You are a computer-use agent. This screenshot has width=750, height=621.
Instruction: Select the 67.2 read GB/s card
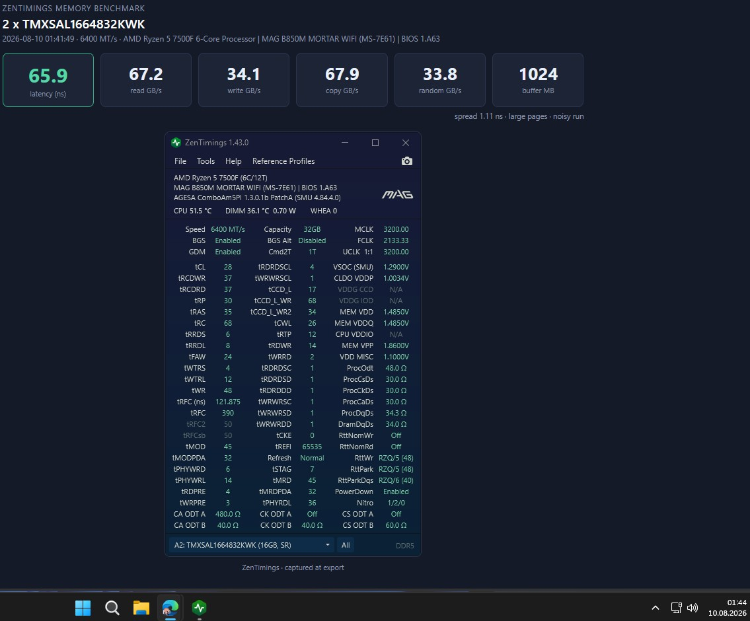tap(146, 80)
